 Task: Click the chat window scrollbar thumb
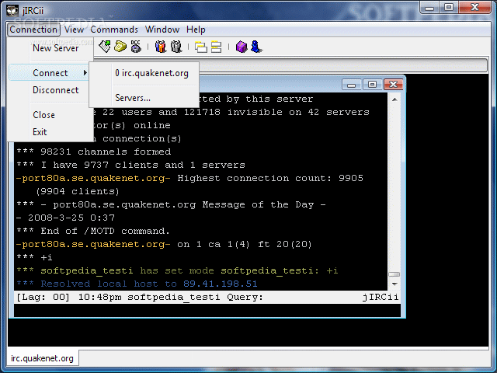[394, 274]
